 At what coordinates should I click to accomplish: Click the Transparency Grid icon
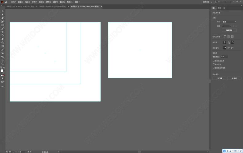(x=232, y=37)
